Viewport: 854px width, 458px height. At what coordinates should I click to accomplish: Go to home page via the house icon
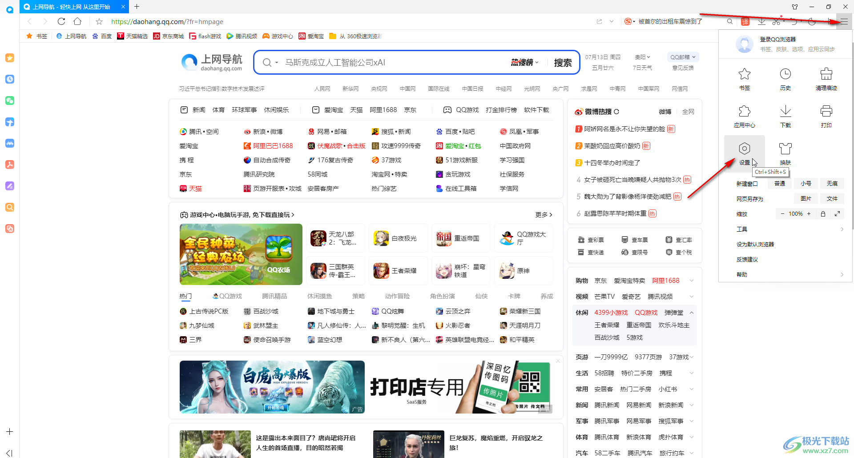[x=77, y=21]
